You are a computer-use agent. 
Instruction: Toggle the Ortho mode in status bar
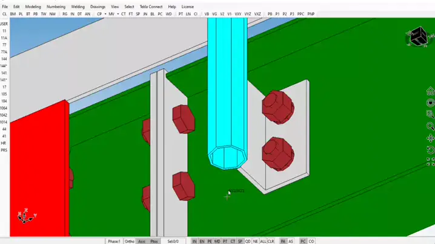click(x=130, y=241)
